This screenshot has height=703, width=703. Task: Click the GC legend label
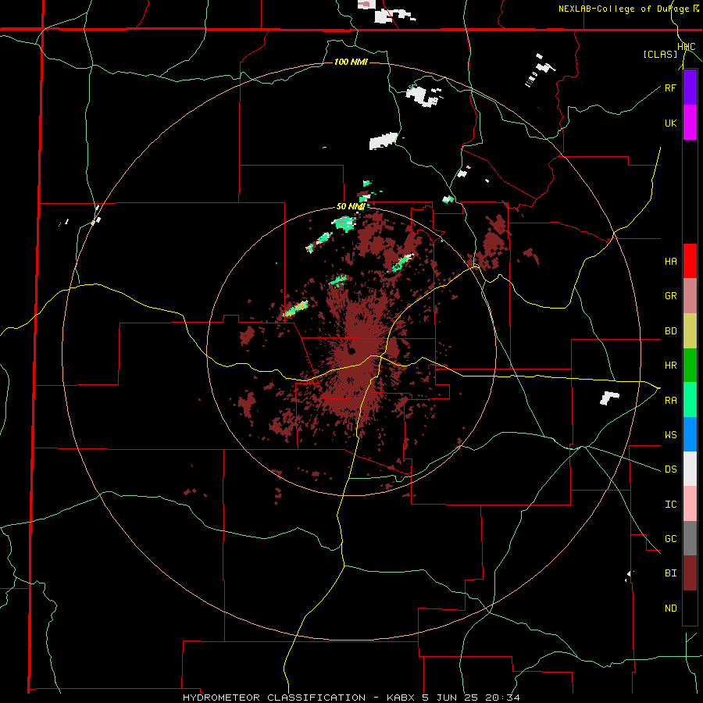tap(670, 538)
